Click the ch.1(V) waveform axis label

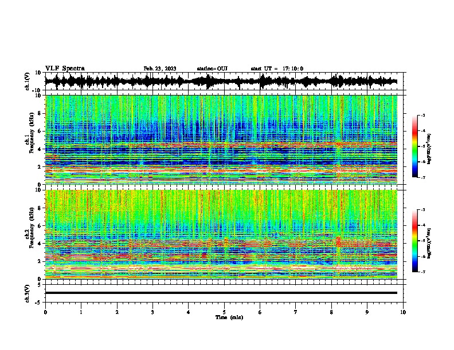click(28, 81)
